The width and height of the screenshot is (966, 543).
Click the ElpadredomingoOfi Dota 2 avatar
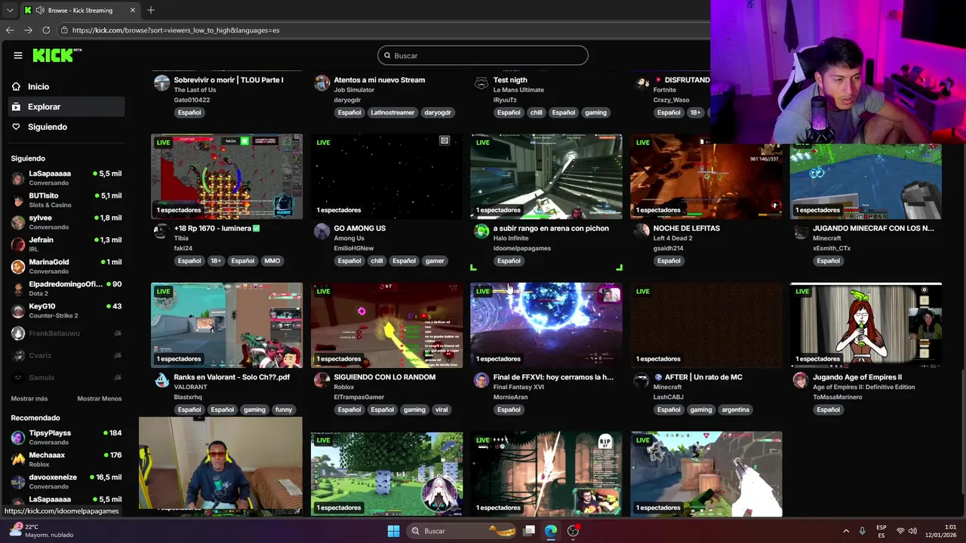(18, 289)
